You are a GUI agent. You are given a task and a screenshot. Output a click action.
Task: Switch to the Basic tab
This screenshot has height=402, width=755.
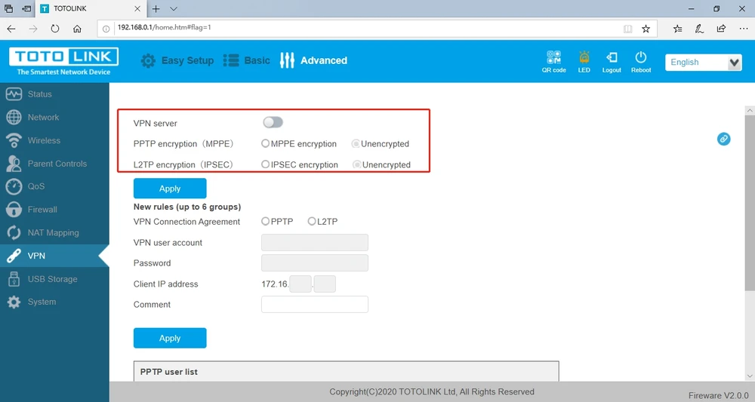247,60
